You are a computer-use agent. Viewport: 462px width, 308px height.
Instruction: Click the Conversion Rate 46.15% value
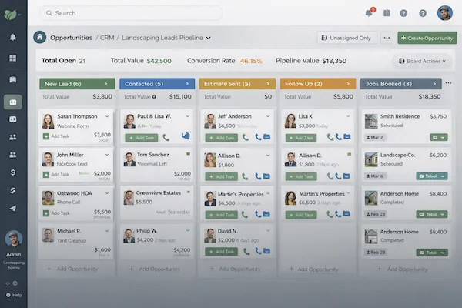[x=251, y=61]
